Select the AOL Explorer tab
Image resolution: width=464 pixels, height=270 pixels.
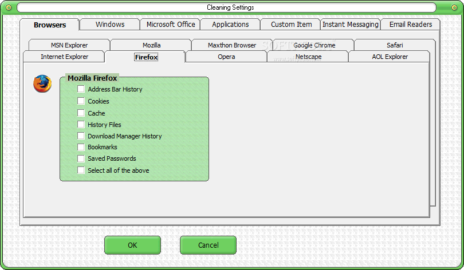point(390,57)
